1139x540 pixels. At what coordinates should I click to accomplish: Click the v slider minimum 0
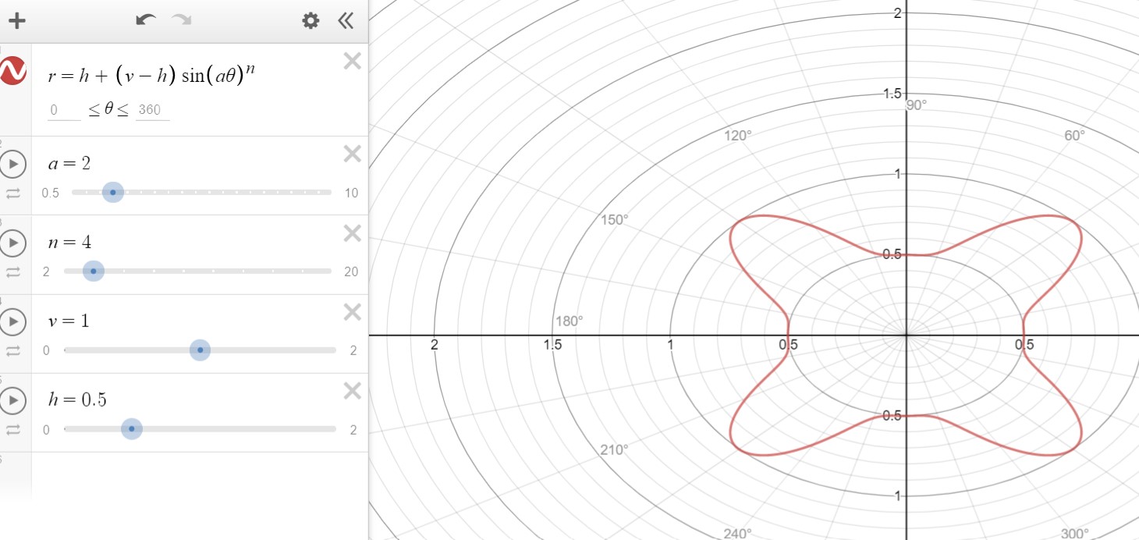[x=46, y=351]
